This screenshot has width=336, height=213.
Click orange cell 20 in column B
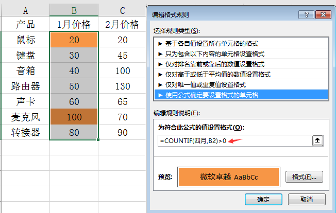[74, 40]
